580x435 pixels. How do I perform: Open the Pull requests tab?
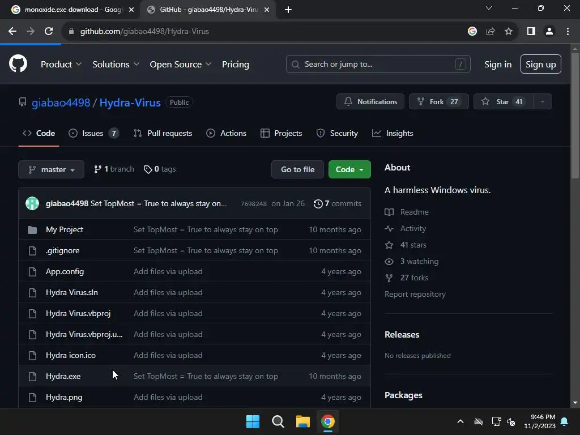pyautogui.click(x=163, y=133)
